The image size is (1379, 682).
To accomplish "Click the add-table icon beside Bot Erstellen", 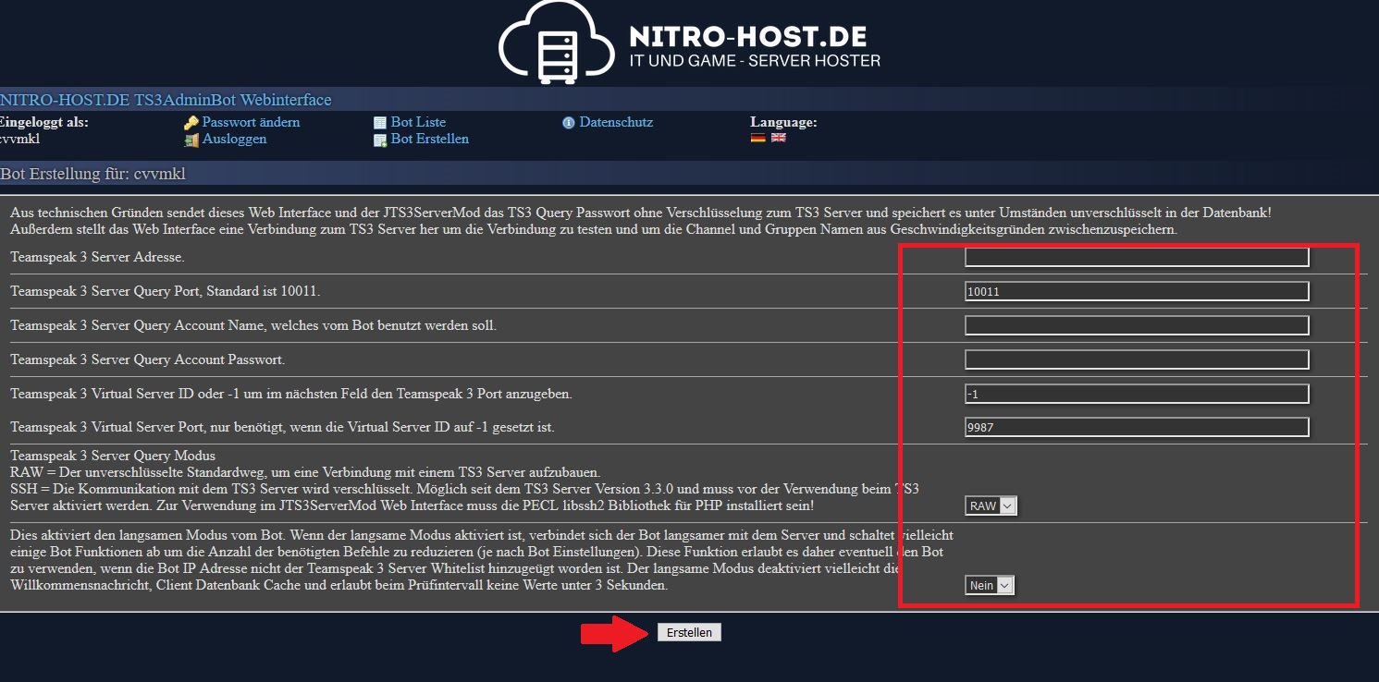I will (380, 140).
